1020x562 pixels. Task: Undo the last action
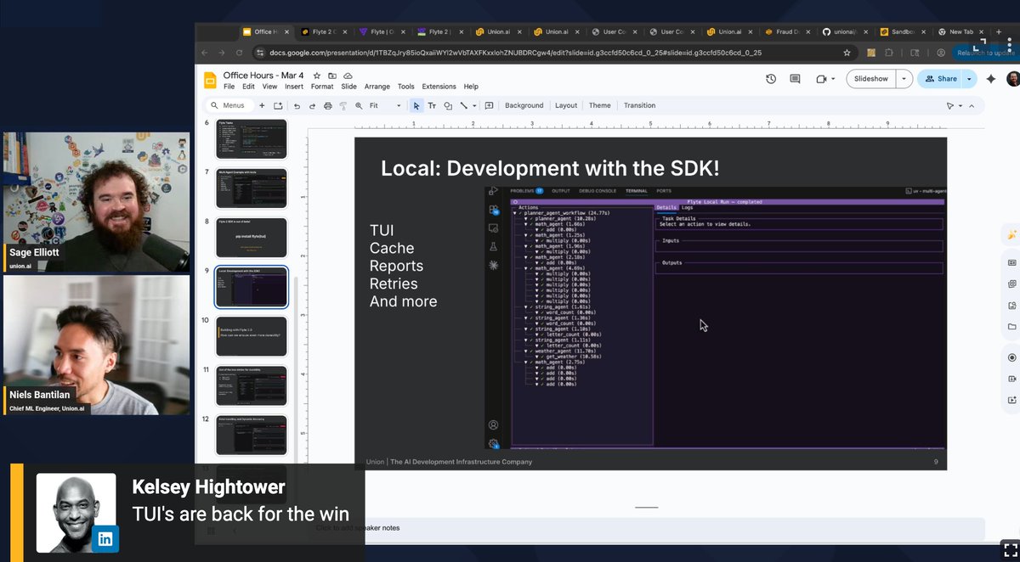click(297, 105)
